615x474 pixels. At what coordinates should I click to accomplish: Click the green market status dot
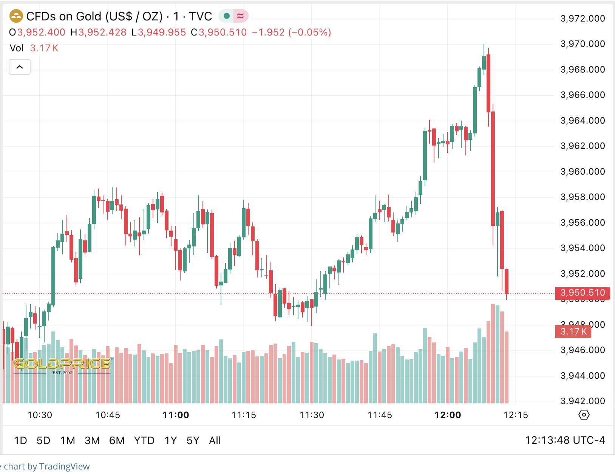[x=227, y=16]
